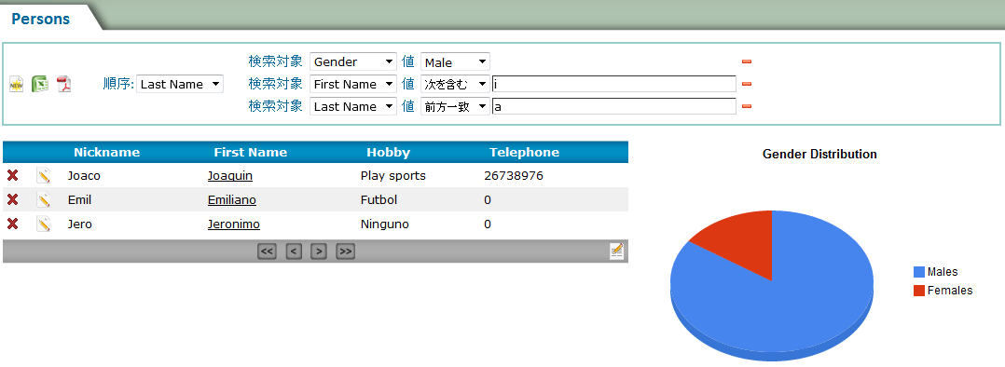
Task: Click the Futbol hobby cell
Action: pyautogui.click(x=379, y=200)
